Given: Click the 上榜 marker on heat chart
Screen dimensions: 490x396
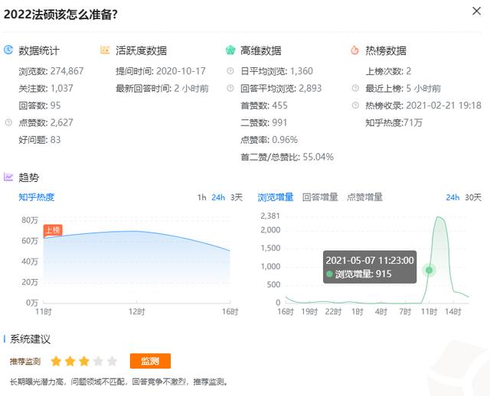Looking at the screenshot, I should [x=53, y=230].
